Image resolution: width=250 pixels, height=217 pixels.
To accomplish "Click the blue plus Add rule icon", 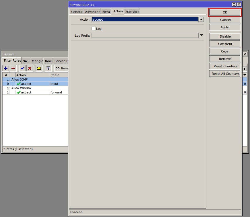I will tap(6, 68).
